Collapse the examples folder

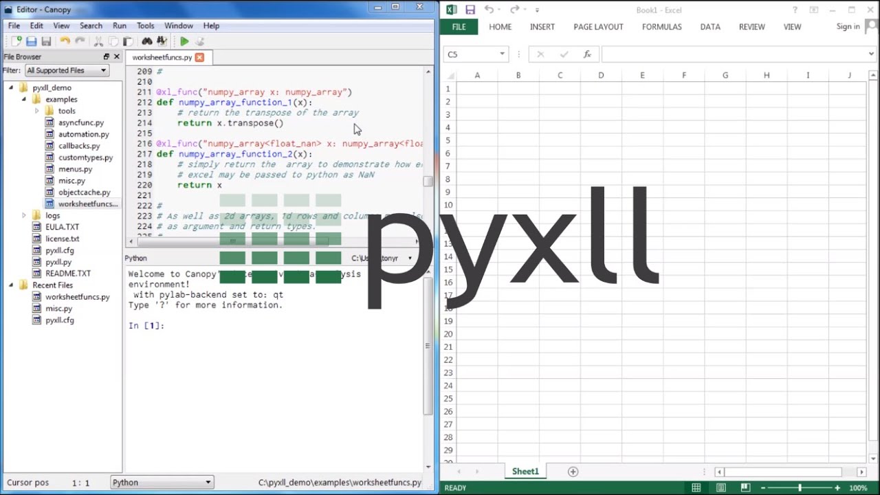coord(24,100)
